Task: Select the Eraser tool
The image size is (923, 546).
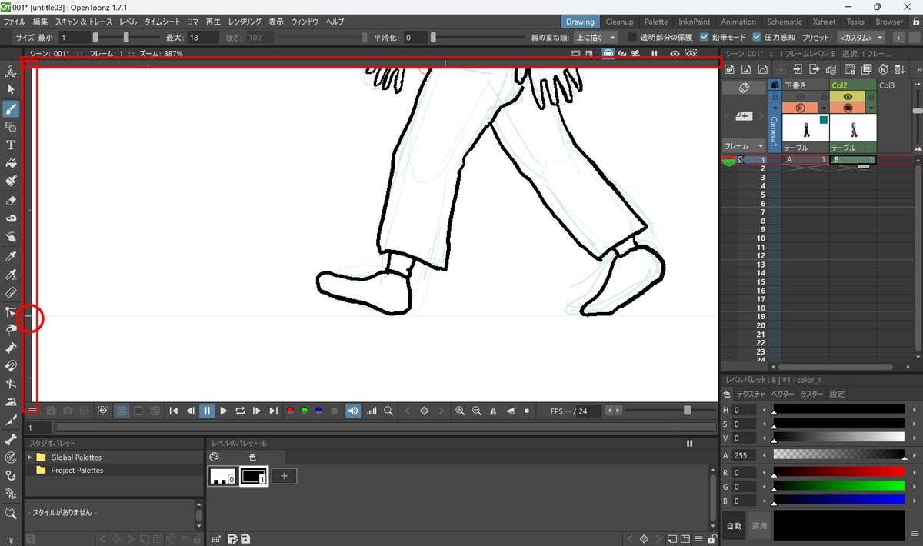Action: click(x=11, y=201)
